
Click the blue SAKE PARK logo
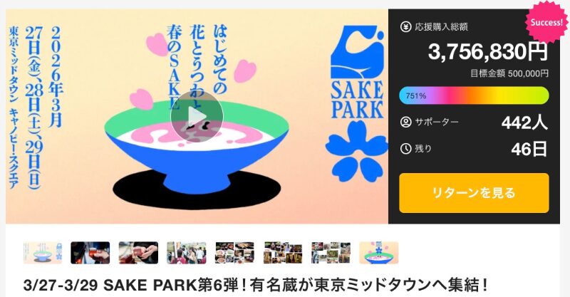coord(357,72)
